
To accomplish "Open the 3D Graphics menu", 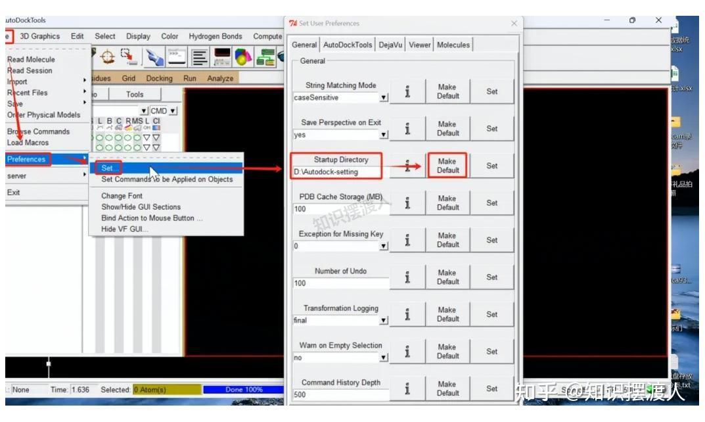I will point(39,36).
